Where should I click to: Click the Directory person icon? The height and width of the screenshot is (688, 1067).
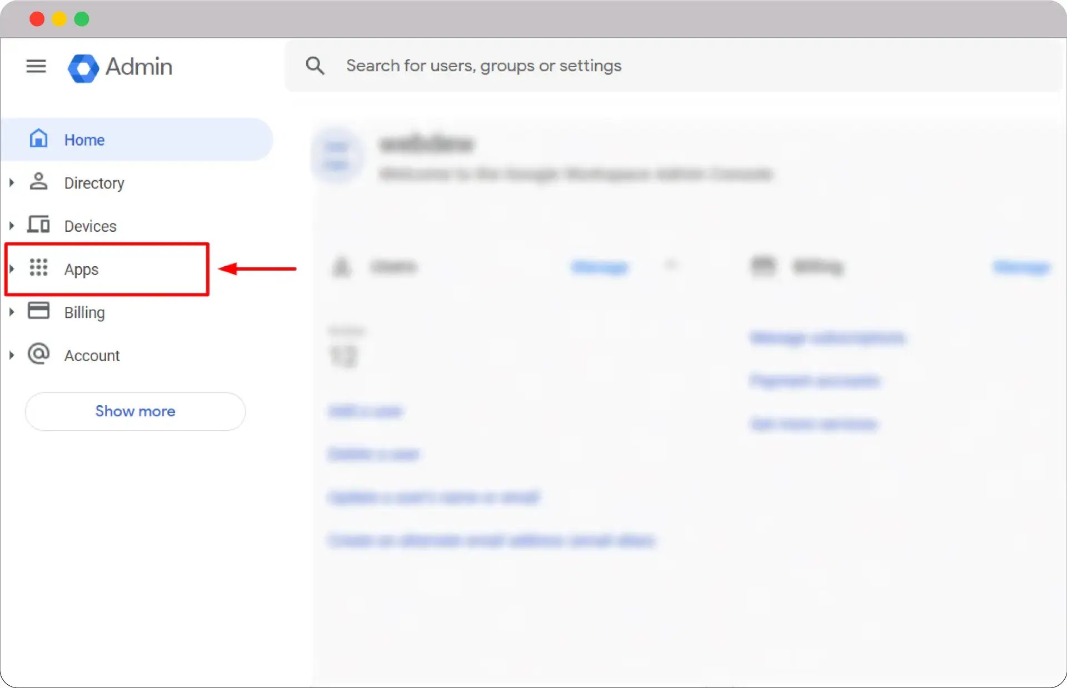tap(38, 182)
